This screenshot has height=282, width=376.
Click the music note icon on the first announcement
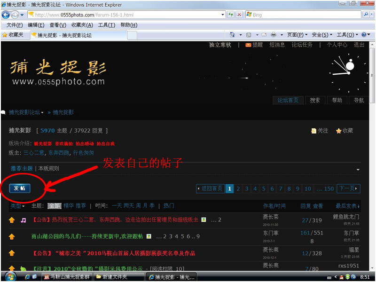point(23,220)
